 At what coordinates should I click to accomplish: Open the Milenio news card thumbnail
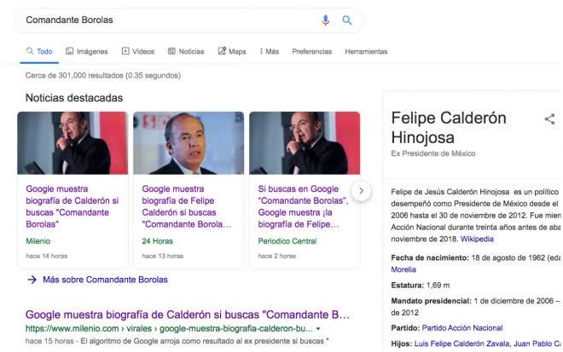pos(73,143)
